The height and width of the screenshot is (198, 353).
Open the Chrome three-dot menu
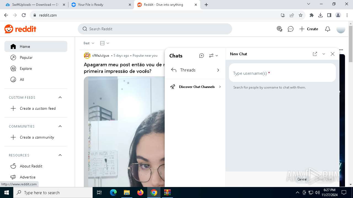click(347, 15)
